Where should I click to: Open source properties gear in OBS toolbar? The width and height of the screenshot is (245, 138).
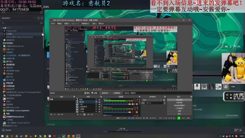[x=87, y=93]
